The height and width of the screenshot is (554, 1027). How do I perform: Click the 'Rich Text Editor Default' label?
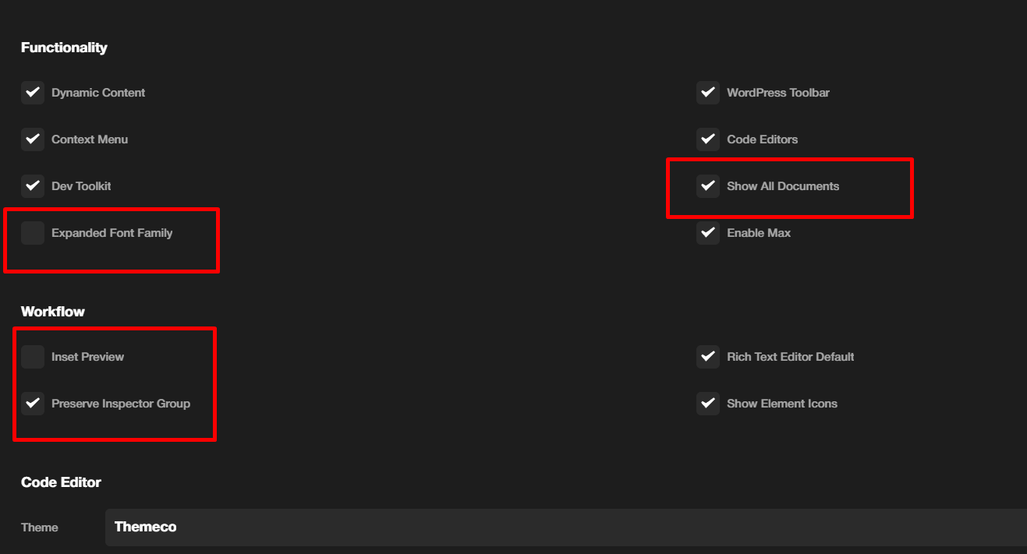pyautogui.click(x=790, y=357)
